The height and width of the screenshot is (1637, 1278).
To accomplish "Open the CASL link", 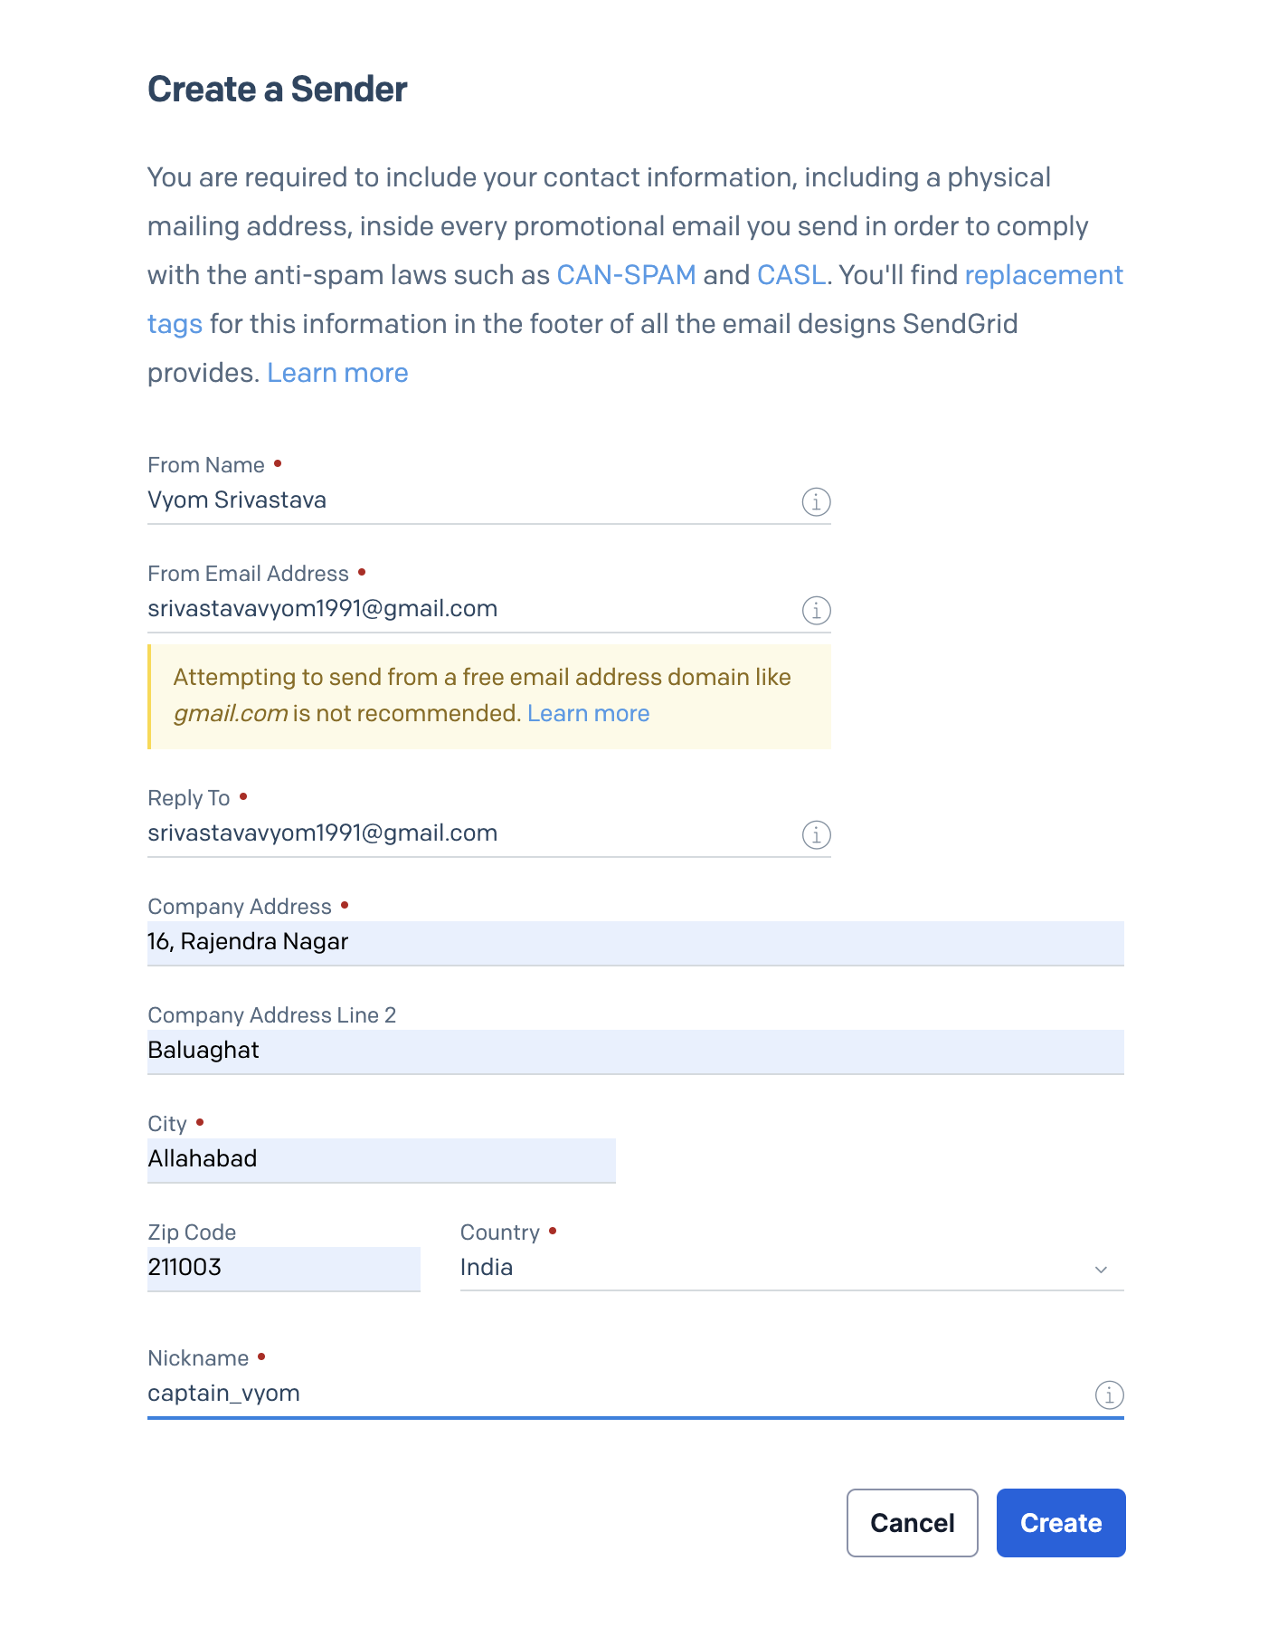I will (x=790, y=275).
